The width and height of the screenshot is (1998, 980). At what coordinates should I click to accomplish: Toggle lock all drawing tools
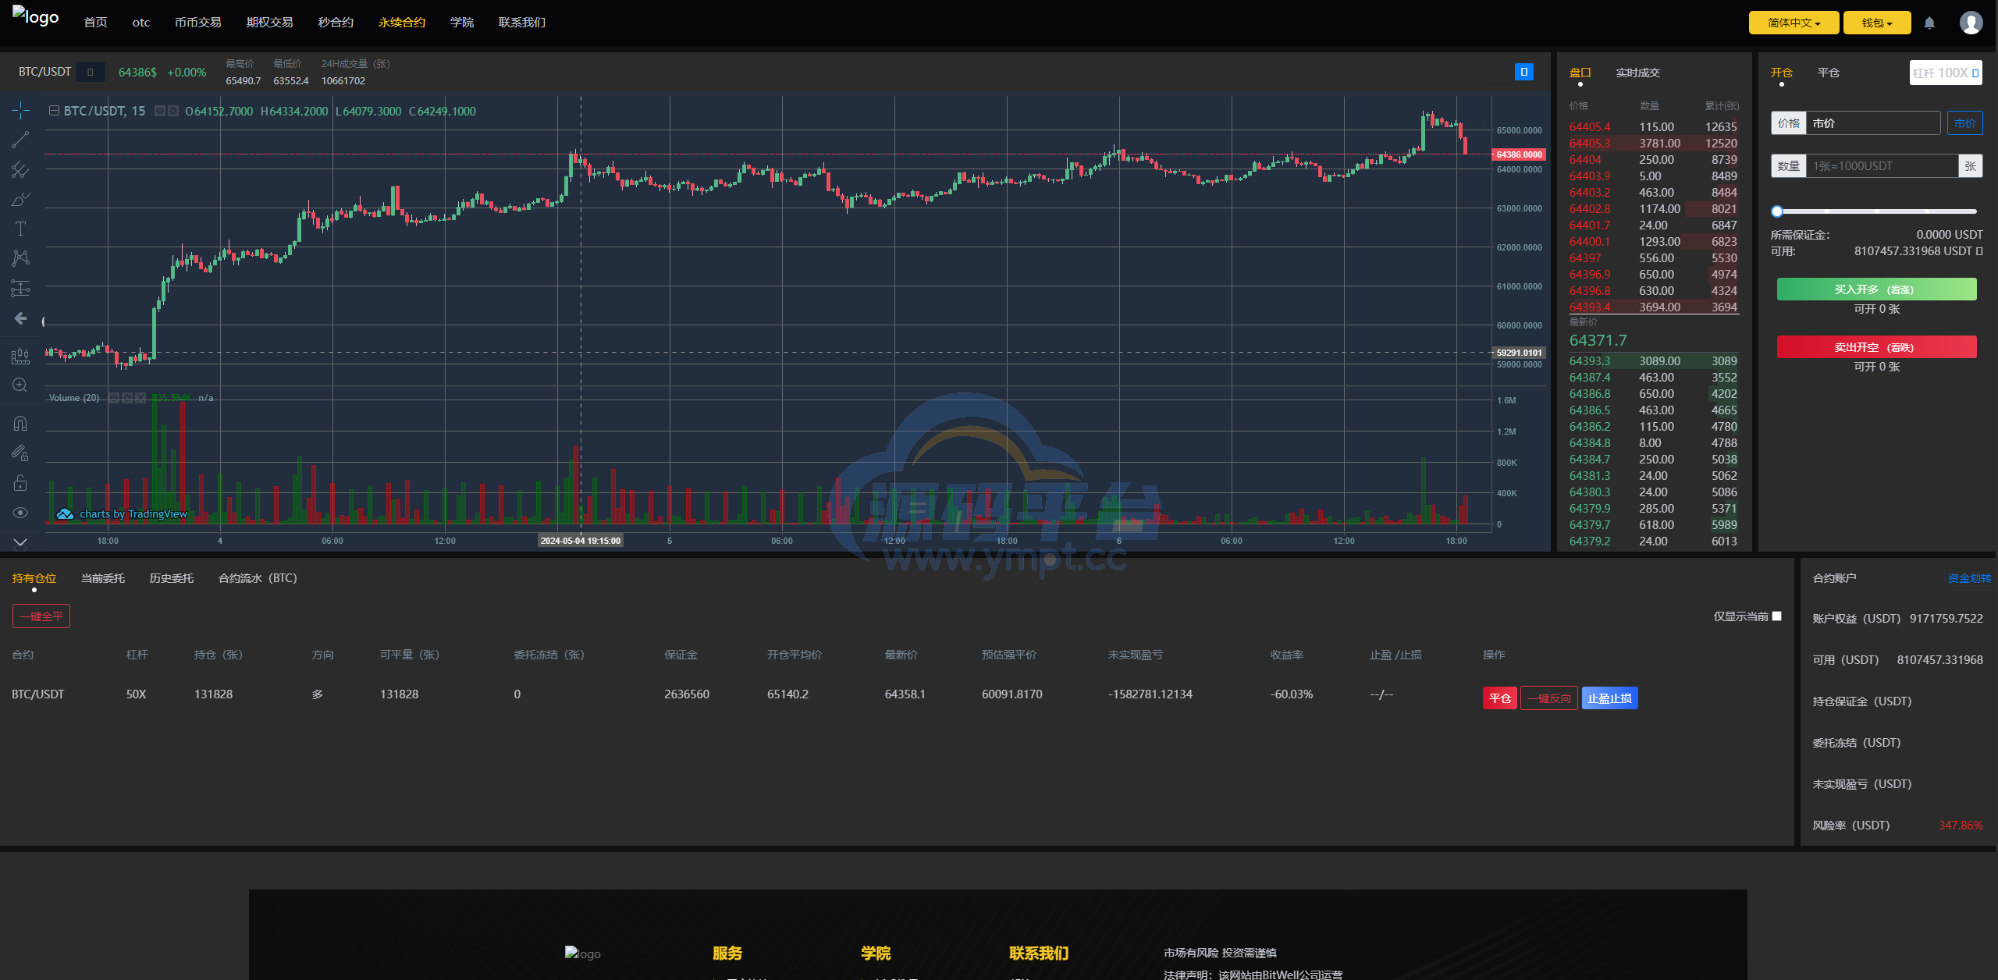click(20, 483)
